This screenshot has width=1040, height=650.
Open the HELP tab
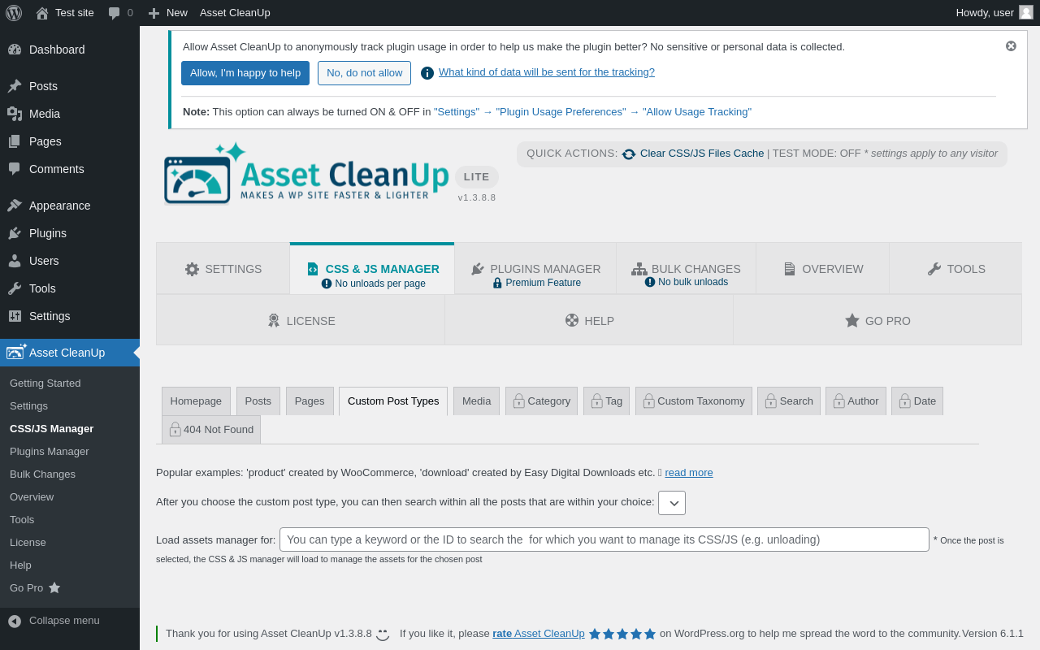(589, 320)
